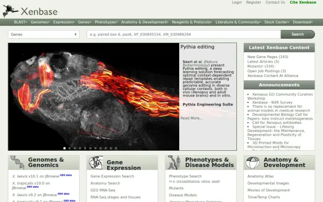Screen dimensions: 323x202
Task: Click the retina example link
Action: [206, 182]
